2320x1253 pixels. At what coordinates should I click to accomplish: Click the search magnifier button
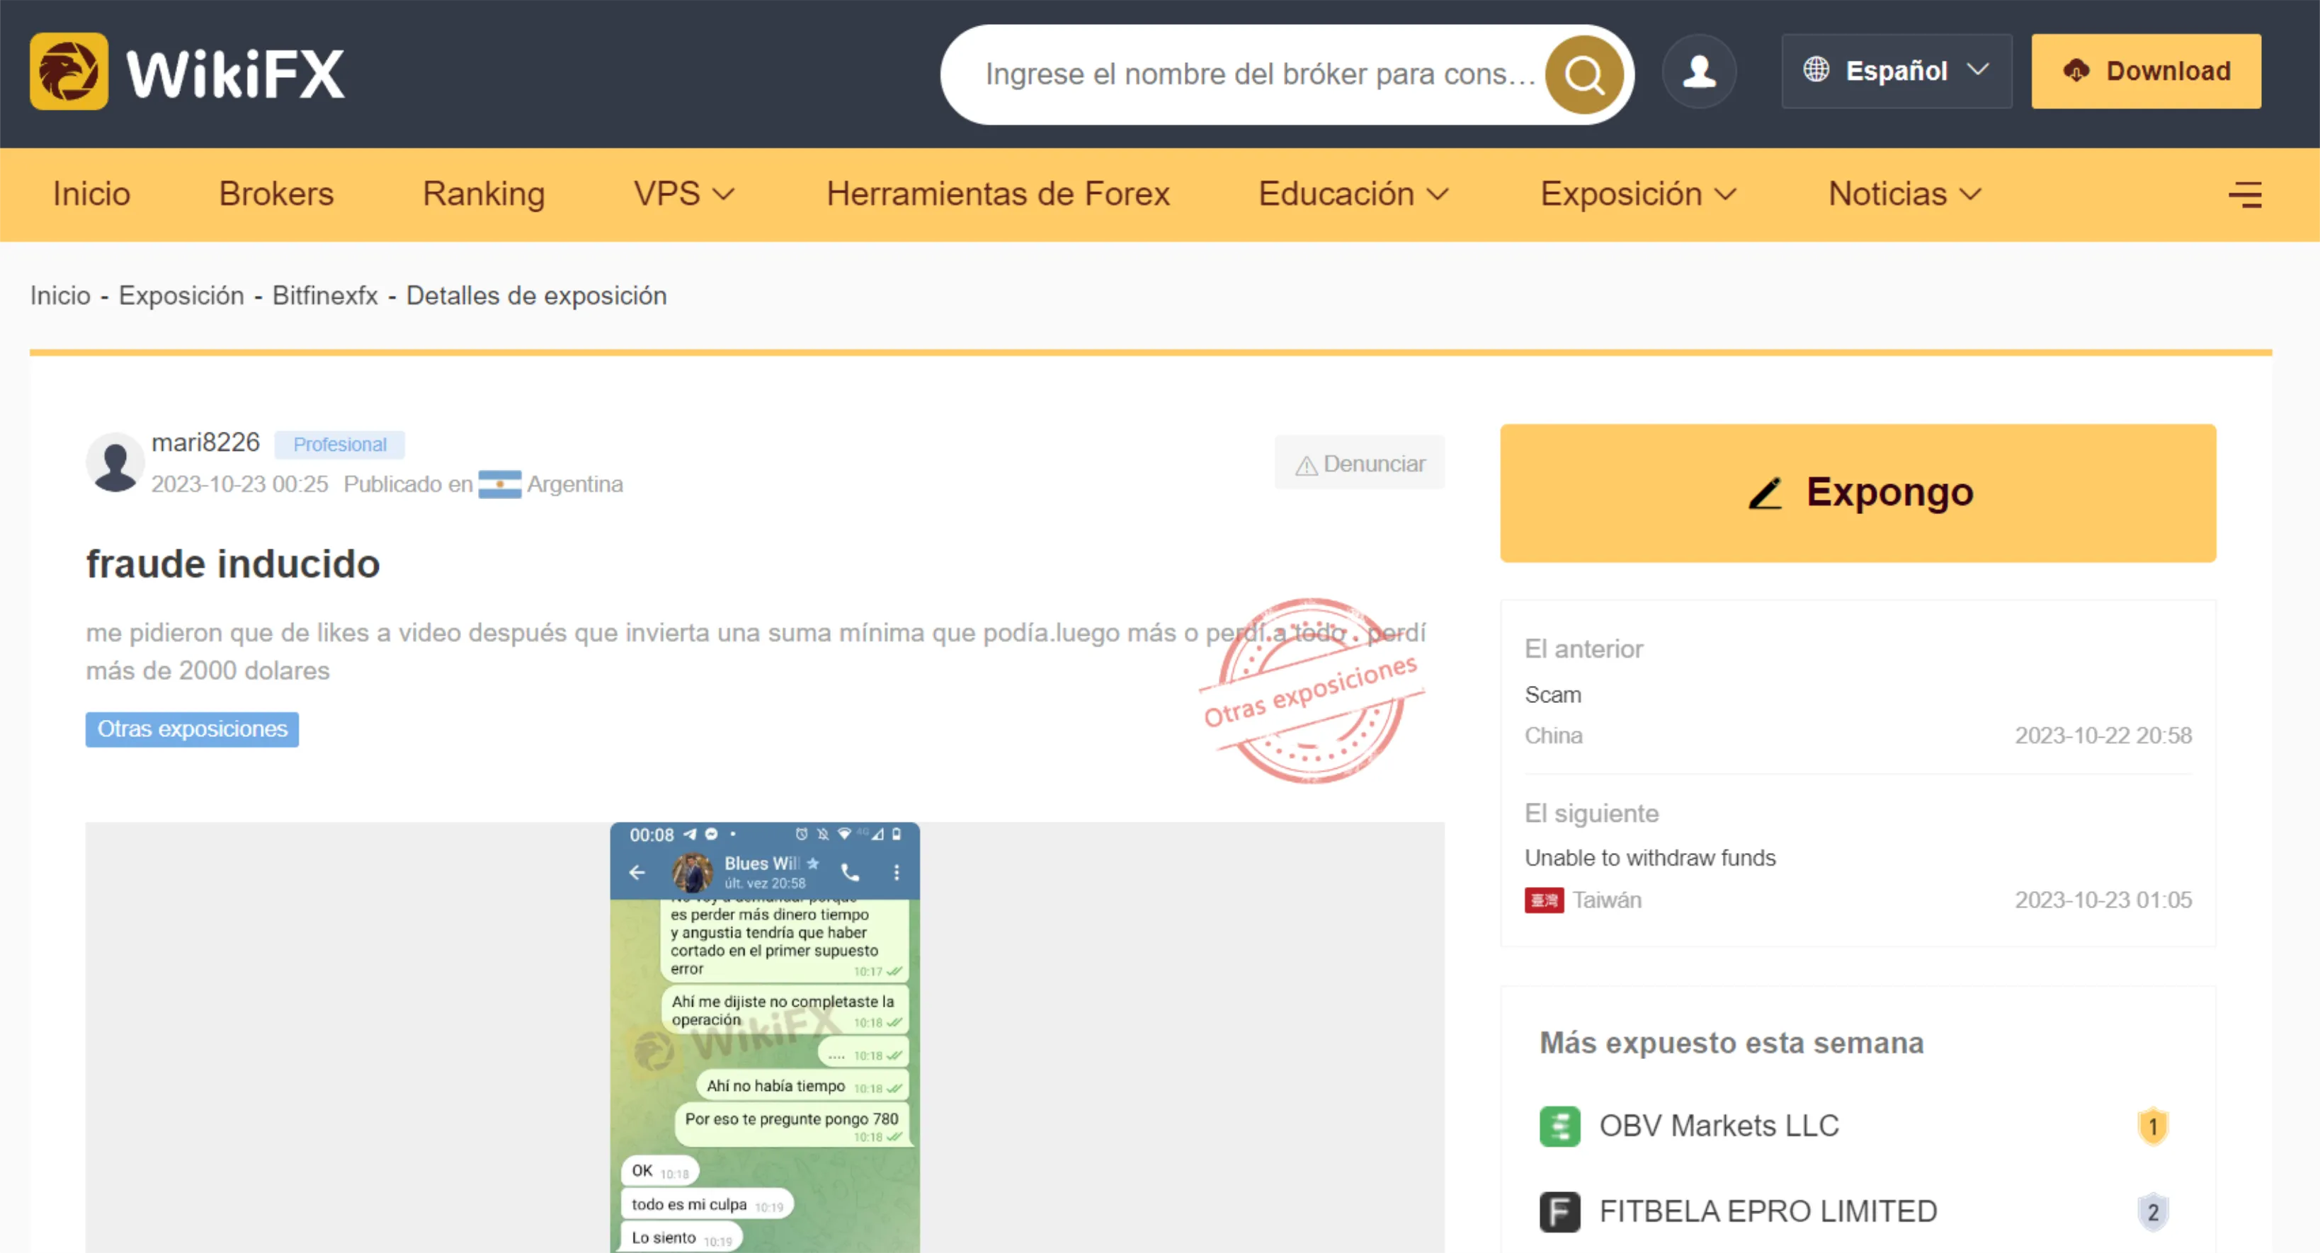[1584, 75]
